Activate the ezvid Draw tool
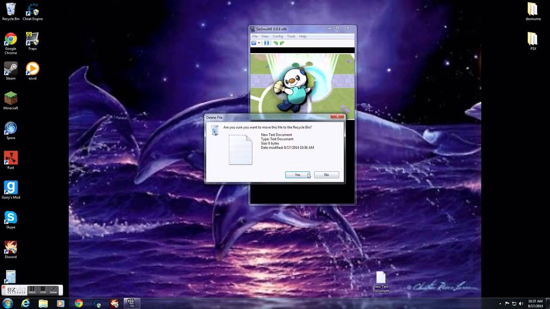This screenshot has width=550, height=309. point(53,290)
